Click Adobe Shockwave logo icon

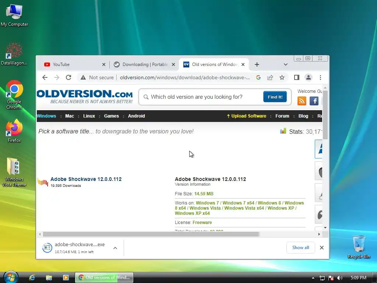point(43,182)
